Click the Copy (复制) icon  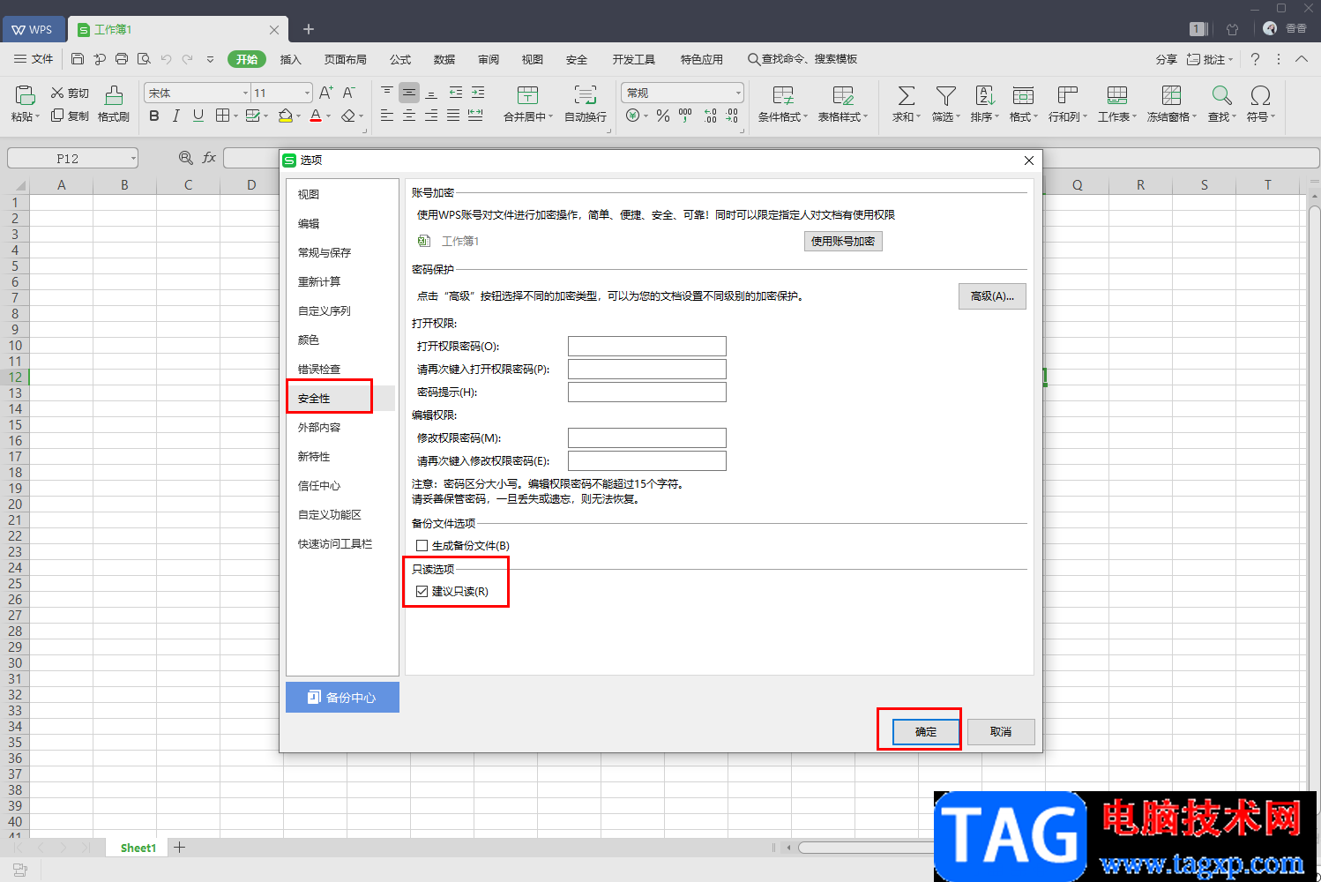(57, 116)
